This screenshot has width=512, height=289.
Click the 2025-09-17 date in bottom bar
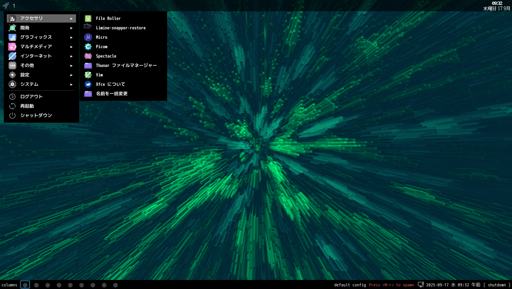click(437, 285)
